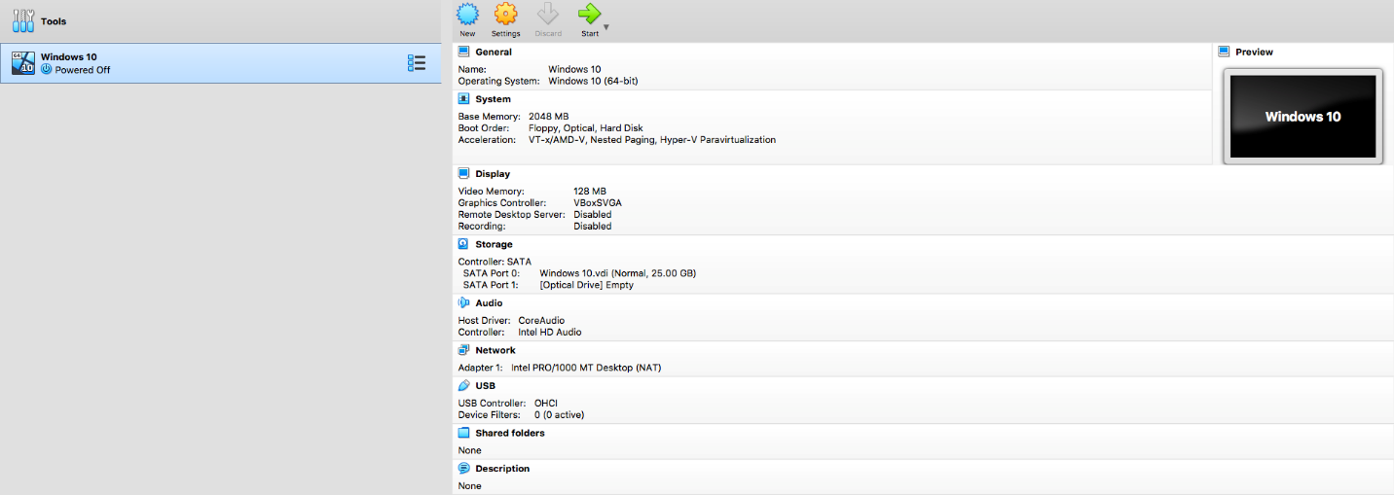Select the Windows 10 machine name
1394x495 pixels.
[x=68, y=57]
